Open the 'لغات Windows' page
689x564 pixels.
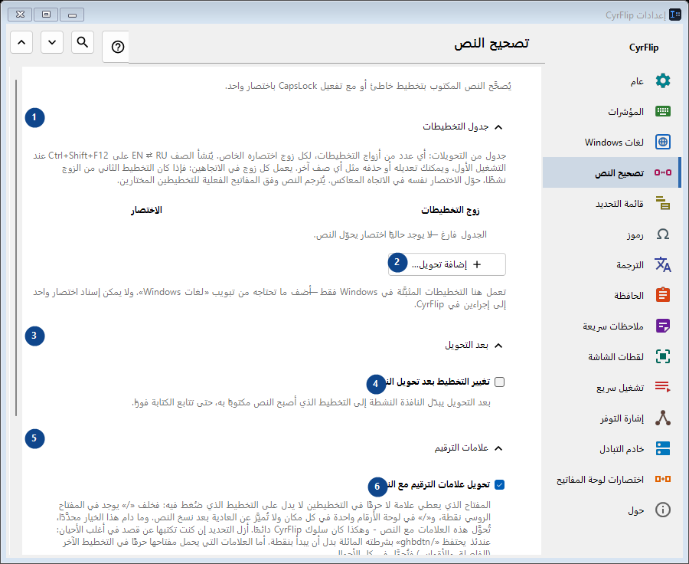pyautogui.click(x=611, y=142)
